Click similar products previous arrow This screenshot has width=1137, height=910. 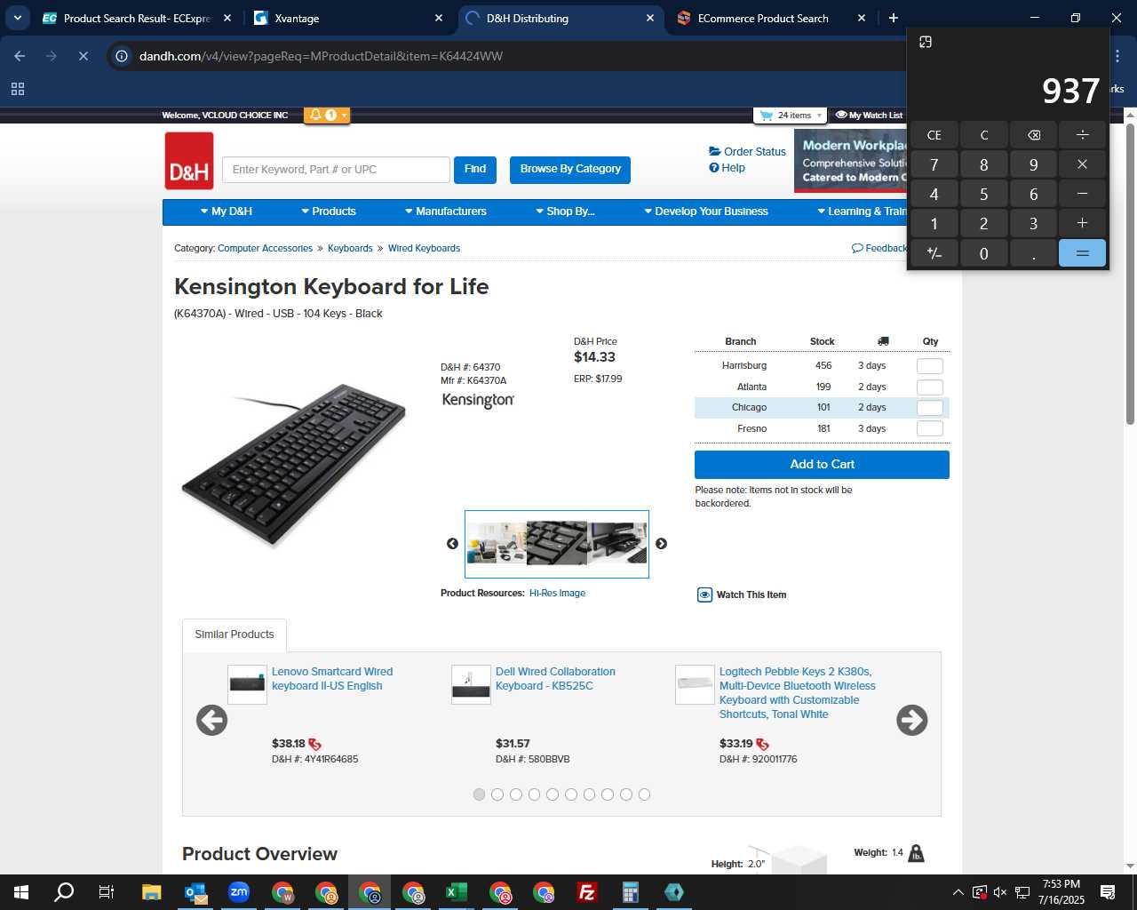(211, 721)
